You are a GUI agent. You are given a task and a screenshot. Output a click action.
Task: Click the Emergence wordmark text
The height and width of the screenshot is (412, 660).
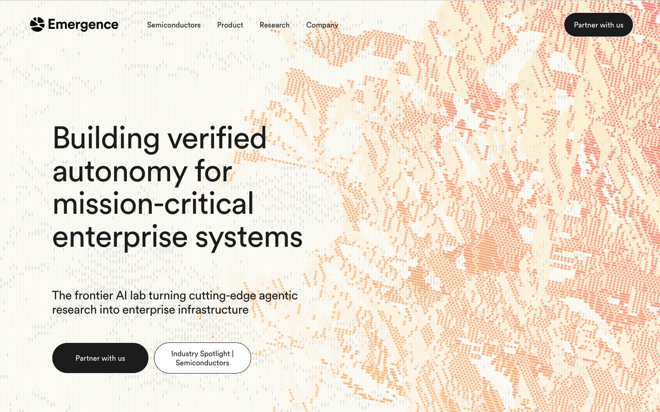point(83,25)
